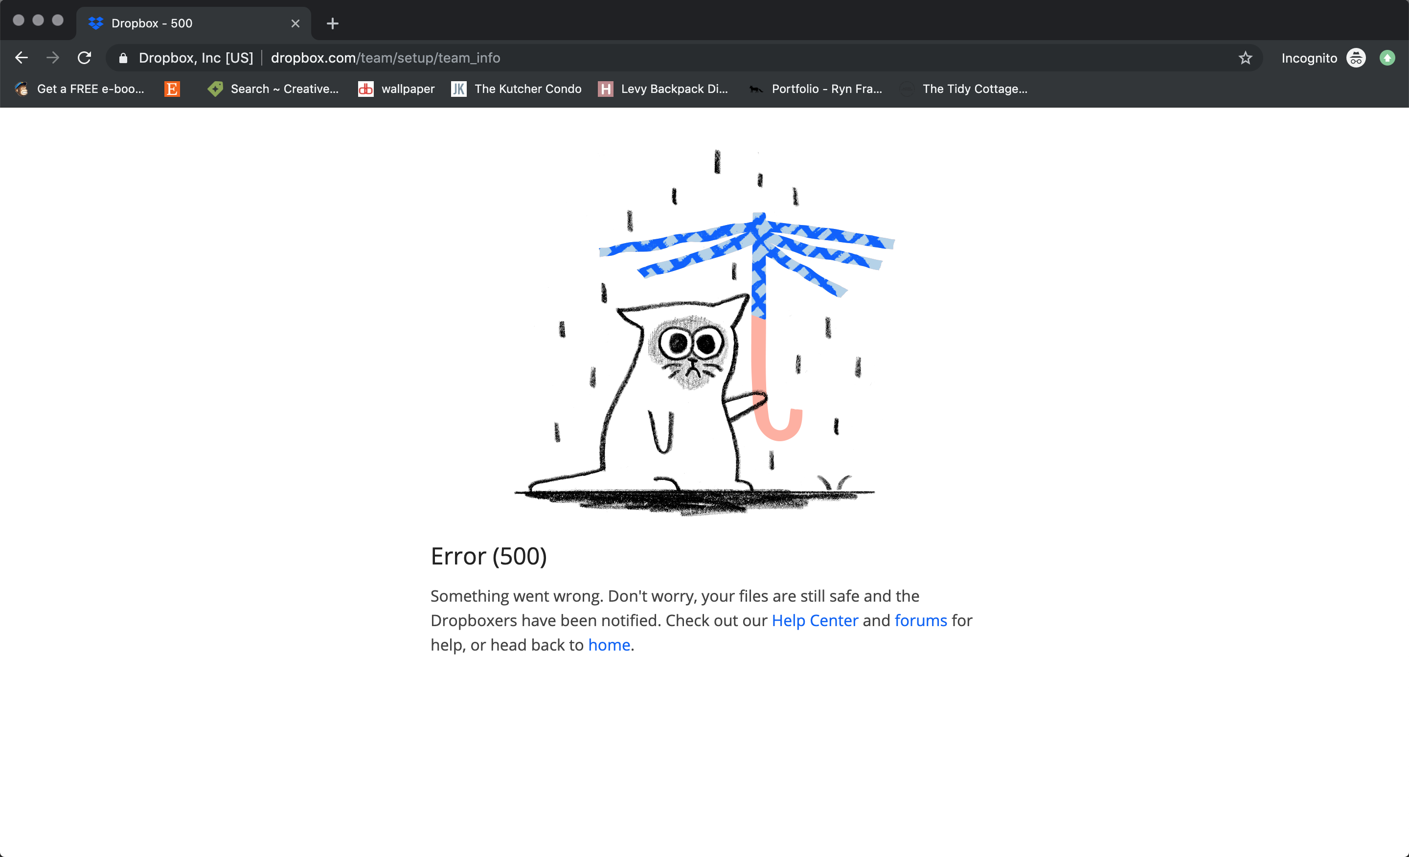Navigate to forums link
The height and width of the screenshot is (857, 1409).
[920, 620]
